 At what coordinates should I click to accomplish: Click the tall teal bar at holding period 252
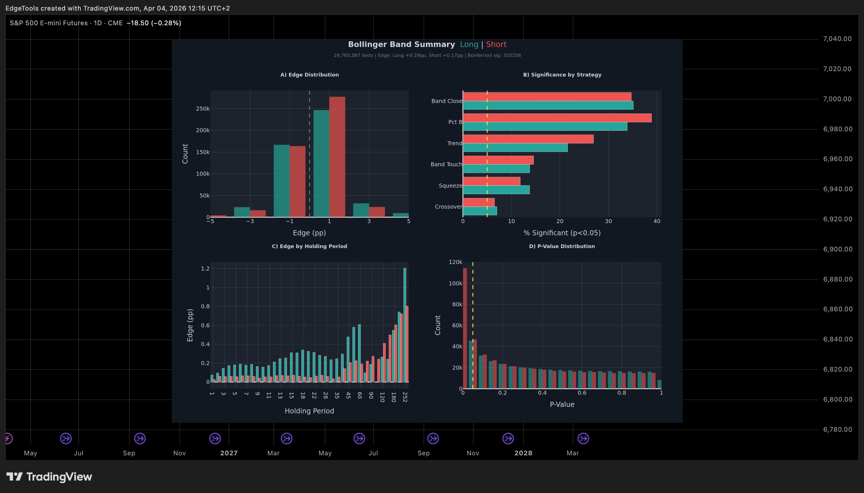[x=405, y=325]
